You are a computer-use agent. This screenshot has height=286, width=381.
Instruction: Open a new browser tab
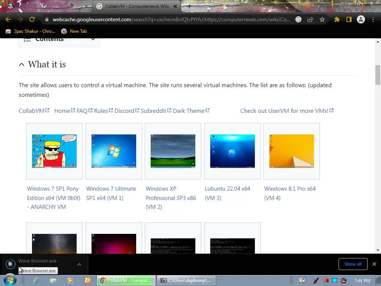coord(189,7)
